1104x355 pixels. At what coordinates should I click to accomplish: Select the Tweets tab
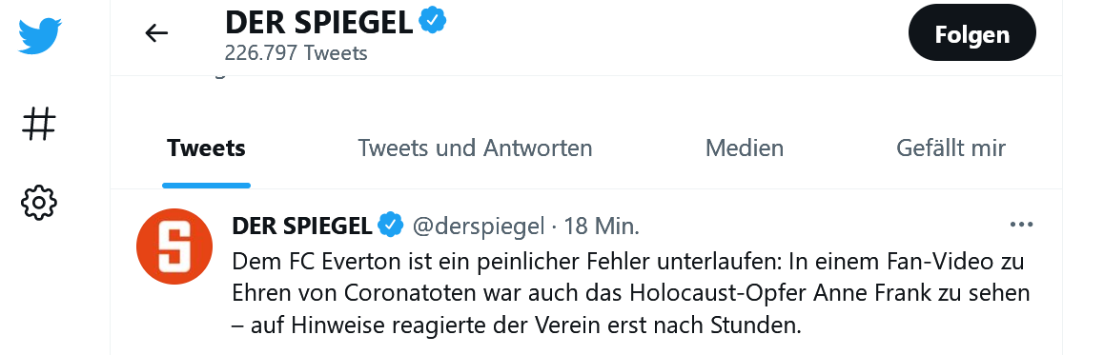[206, 148]
